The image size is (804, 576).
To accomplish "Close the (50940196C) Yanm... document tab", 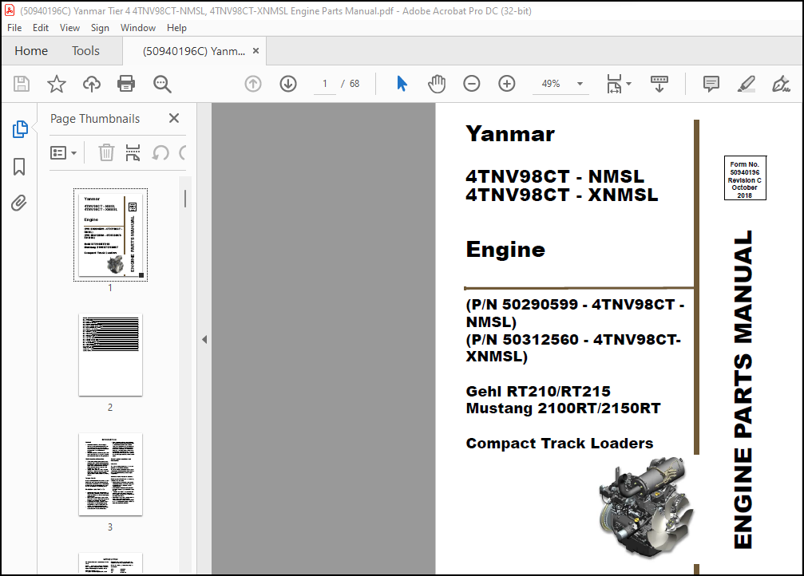I will (255, 51).
